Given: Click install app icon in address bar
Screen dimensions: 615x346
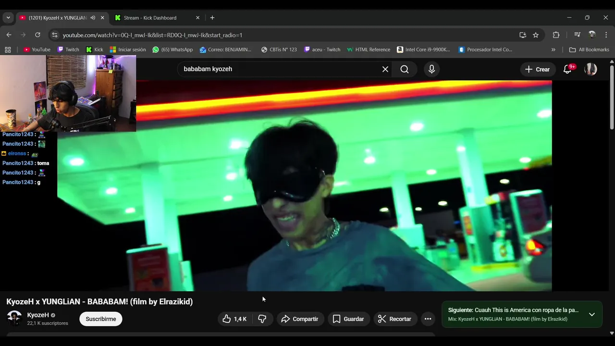Looking at the screenshot, I should pos(523,35).
